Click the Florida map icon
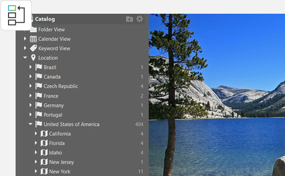Screen dimensions: 285x176 (x=44, y=143)
